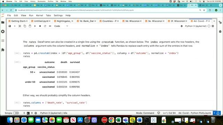Open the Extension Manager puzzle icon
Viewport: 223px width, 125px height.
pyautogui.click(x=3, y=50)
